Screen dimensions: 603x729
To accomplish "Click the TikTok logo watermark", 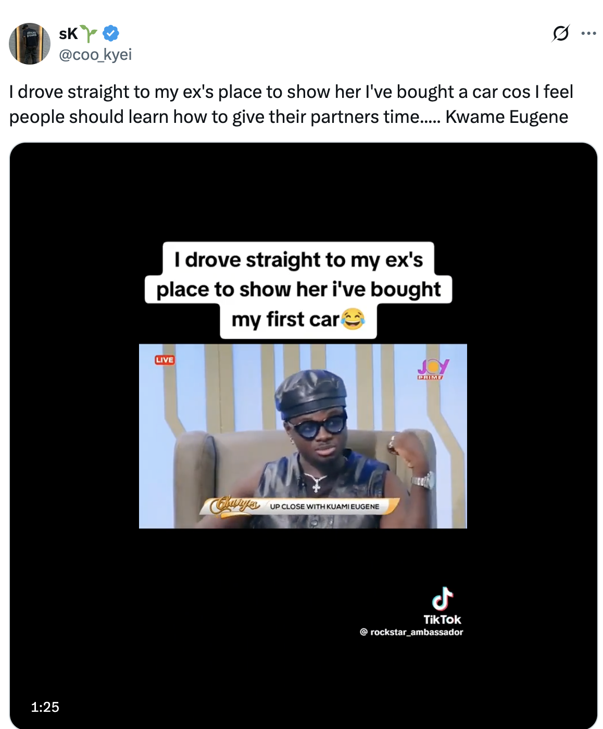I will tap(442, 599).
